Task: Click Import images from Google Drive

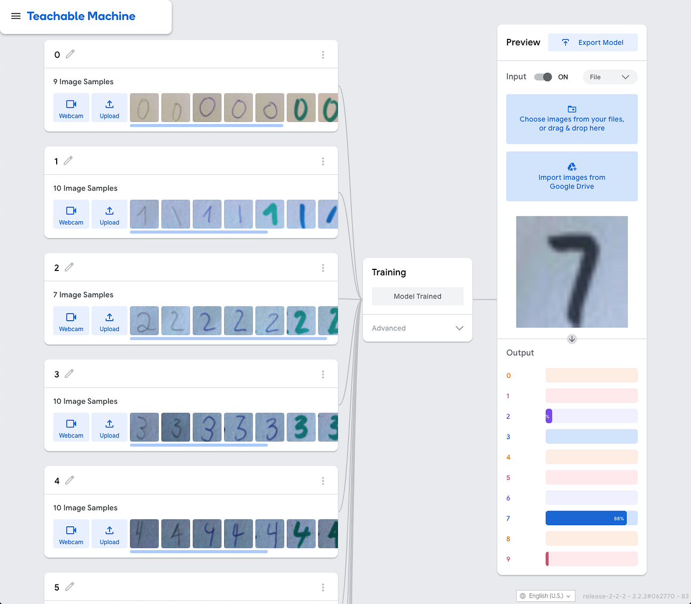Action: pyautogui.click(x=572, y=177)
